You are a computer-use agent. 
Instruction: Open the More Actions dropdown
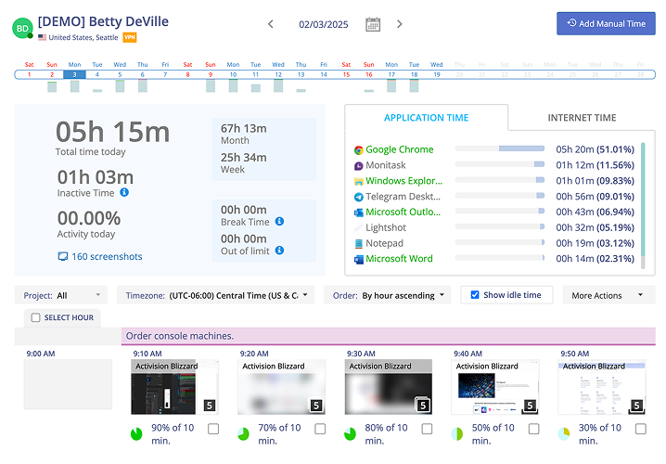(608, 295)
